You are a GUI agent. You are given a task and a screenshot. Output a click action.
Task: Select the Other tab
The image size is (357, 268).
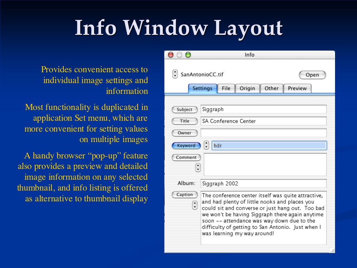tap(271, 89)
